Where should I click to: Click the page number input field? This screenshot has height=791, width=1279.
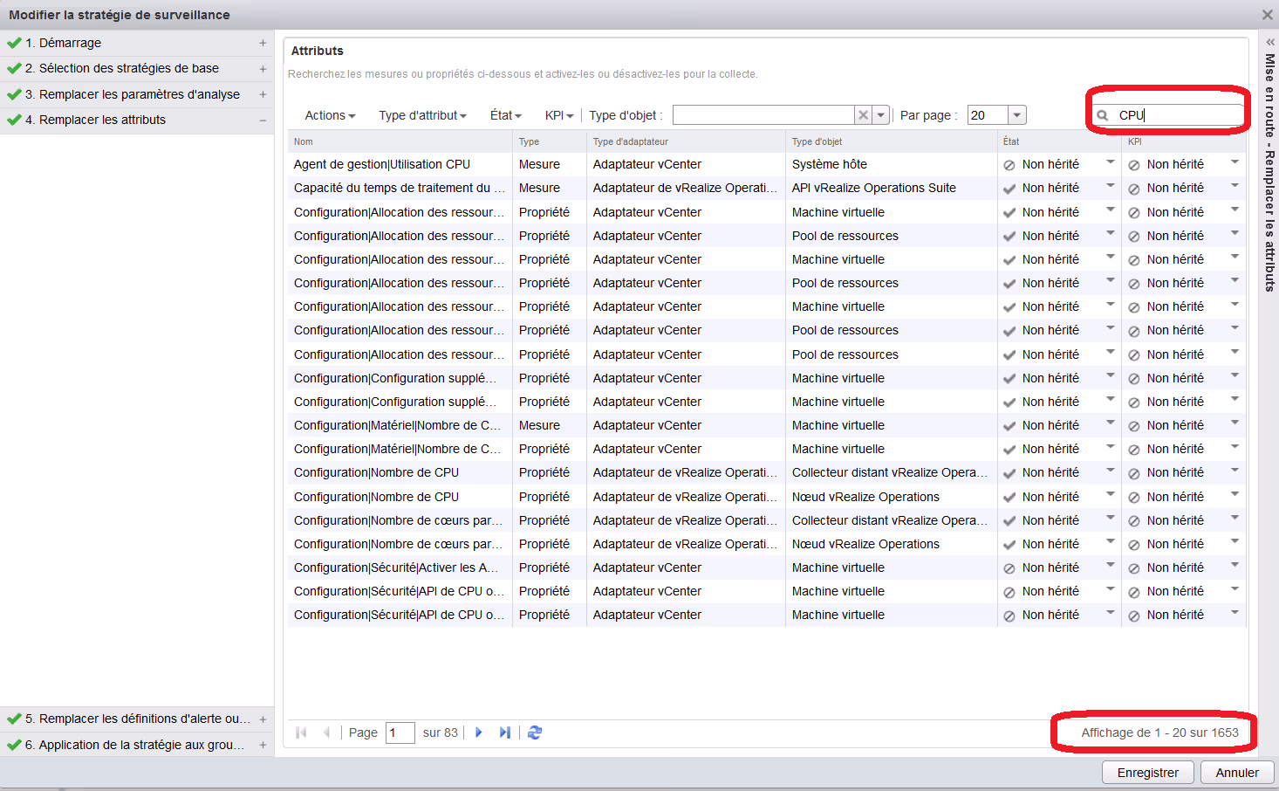pyautogui.click(x=400, y=733)
